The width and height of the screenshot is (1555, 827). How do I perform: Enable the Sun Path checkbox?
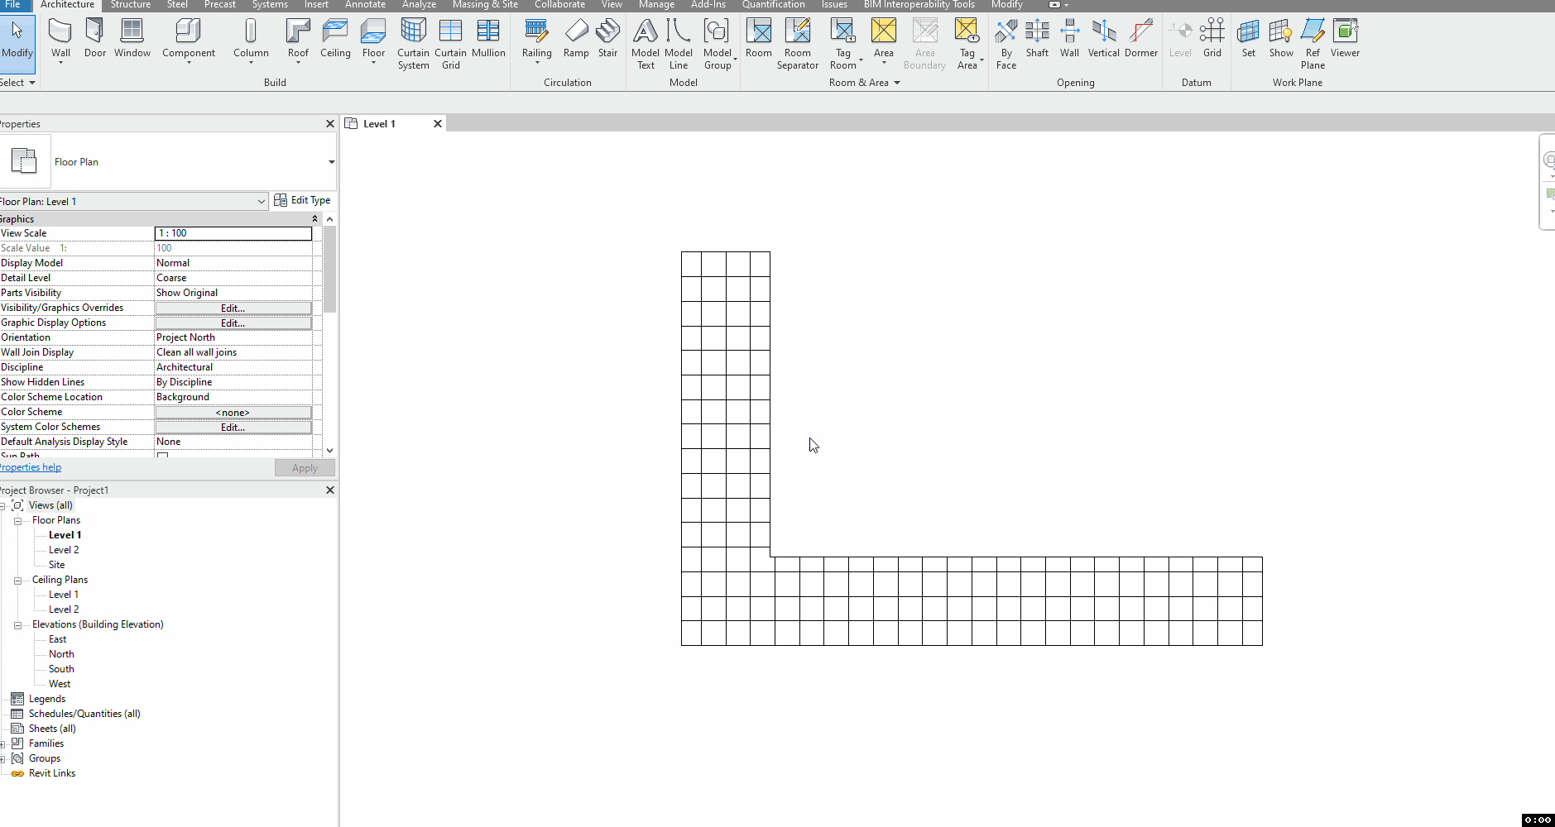161,456
